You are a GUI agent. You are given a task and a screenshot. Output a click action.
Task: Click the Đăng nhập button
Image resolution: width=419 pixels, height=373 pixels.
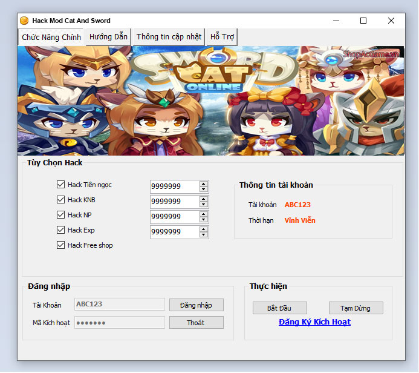coord(197,305)
